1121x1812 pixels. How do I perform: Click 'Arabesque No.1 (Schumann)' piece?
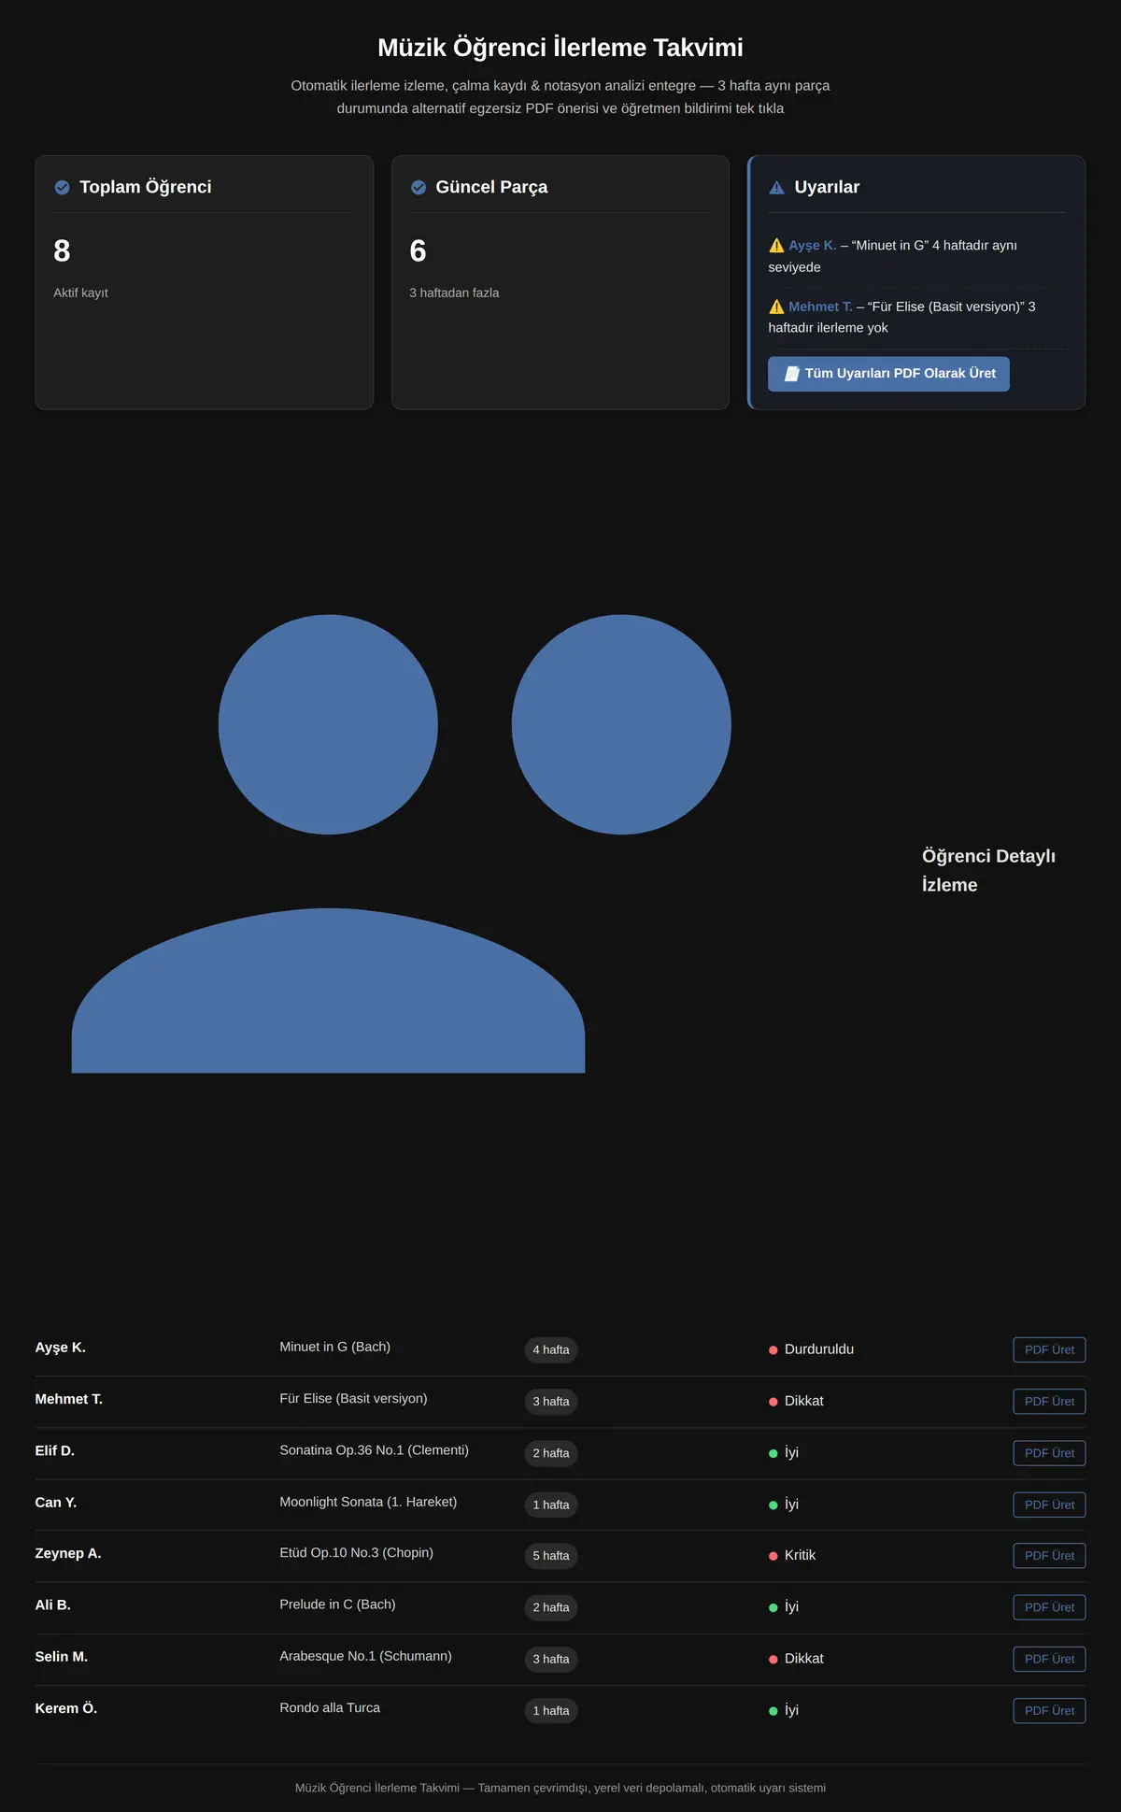tap(365, 1656)
